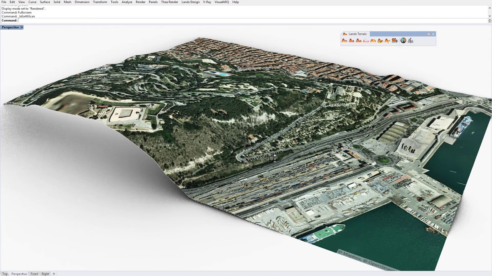Open Lands Terrain toolbar gear options

pyautogui.click(x=429, y=34)
